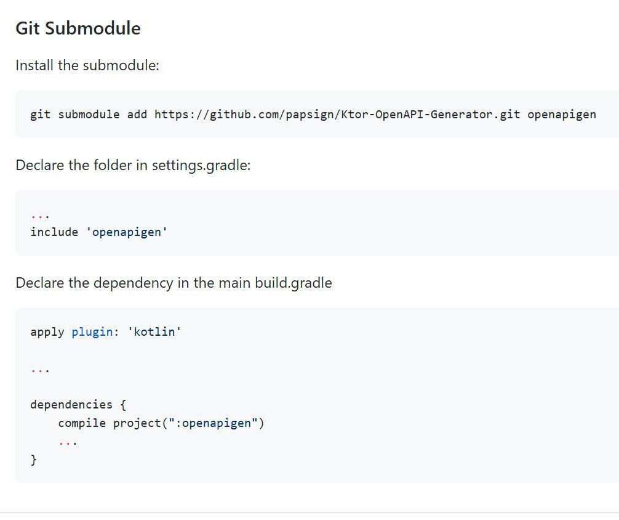Click the "dependencies {" line

78,405
